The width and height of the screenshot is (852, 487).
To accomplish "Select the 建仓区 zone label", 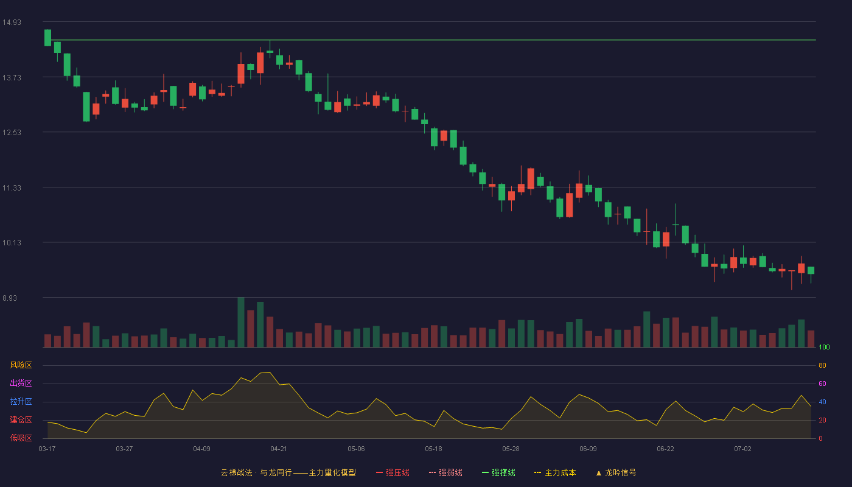I will coord(21,420).
